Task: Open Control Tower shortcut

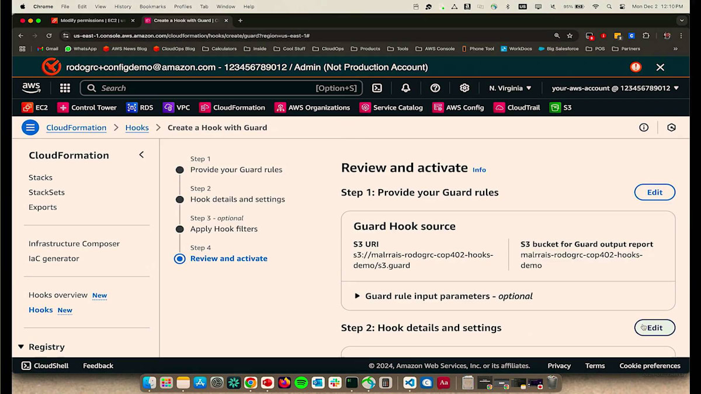Action: (x=88, y=107)
